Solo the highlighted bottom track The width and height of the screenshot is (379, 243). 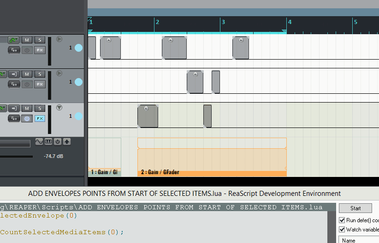tap(40, 108)
